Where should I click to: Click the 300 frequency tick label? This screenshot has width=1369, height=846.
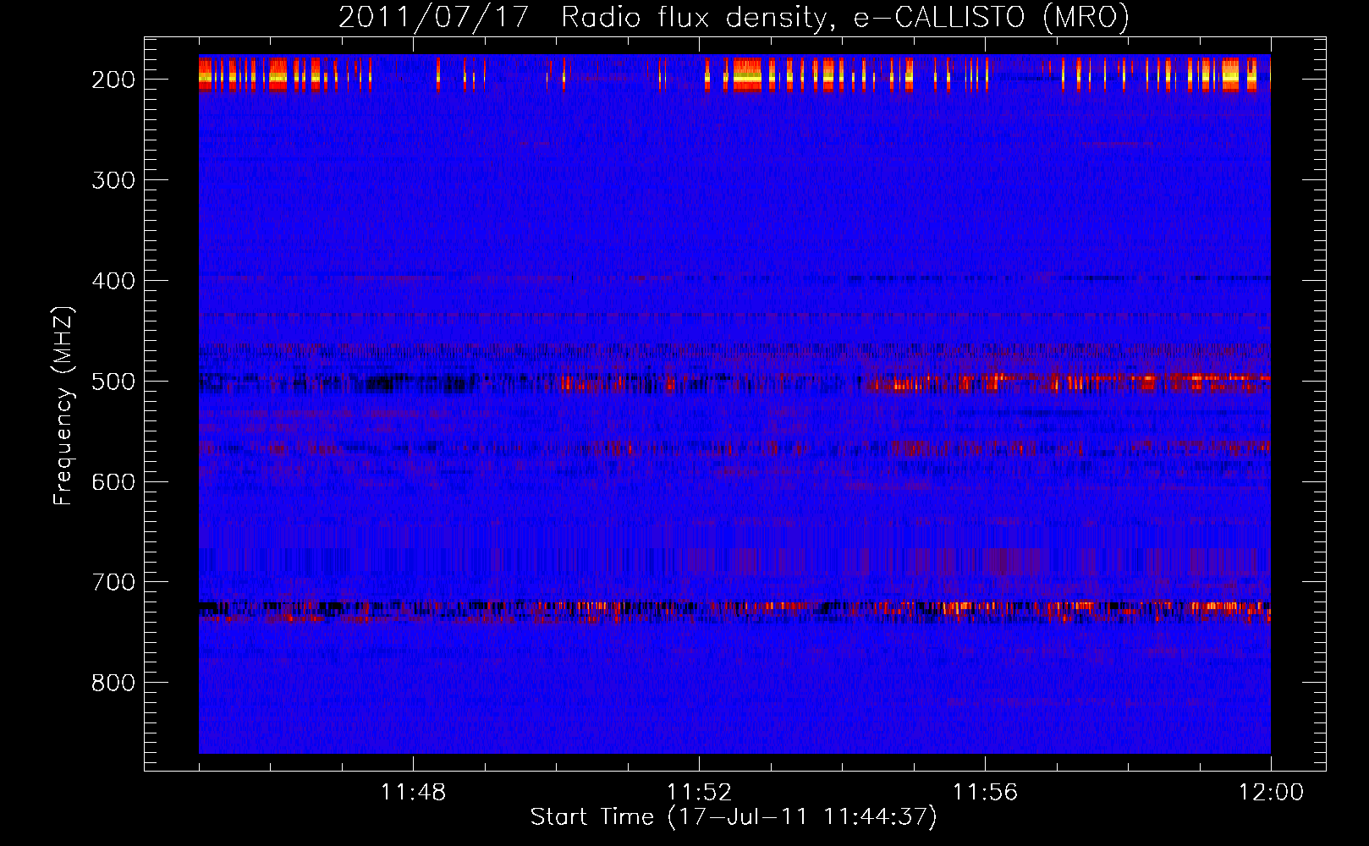click(x=113, y=180)
